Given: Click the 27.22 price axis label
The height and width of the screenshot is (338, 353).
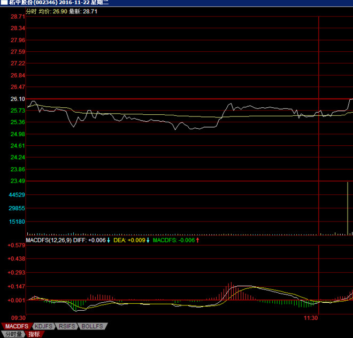Looking at the screenshot, I should (18, 64).
